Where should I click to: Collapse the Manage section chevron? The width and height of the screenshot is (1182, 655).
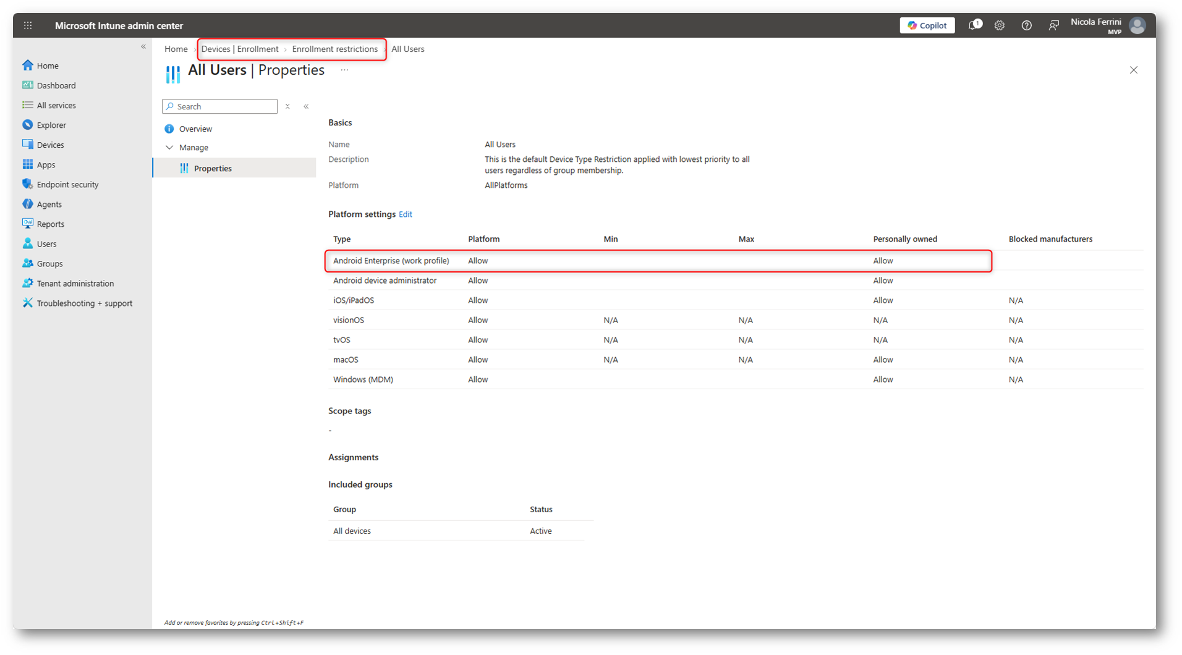tap(169, 147)
